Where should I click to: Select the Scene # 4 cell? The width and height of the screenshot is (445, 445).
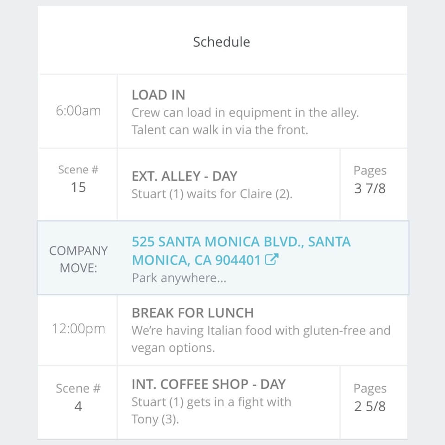pos(78,397)
